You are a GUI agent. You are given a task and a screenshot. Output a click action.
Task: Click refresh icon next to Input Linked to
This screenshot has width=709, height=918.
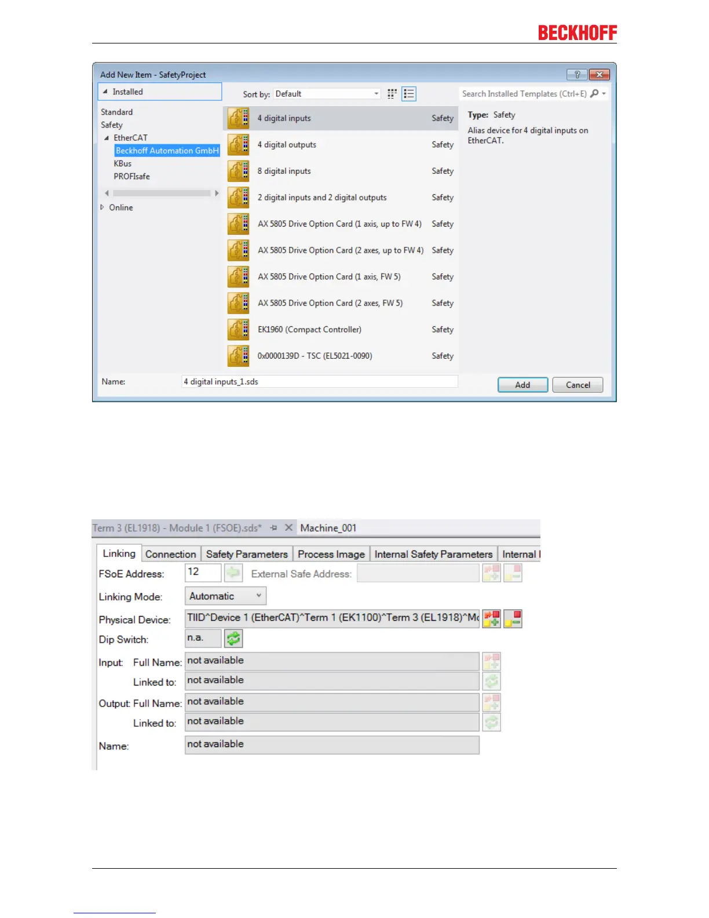491,681
